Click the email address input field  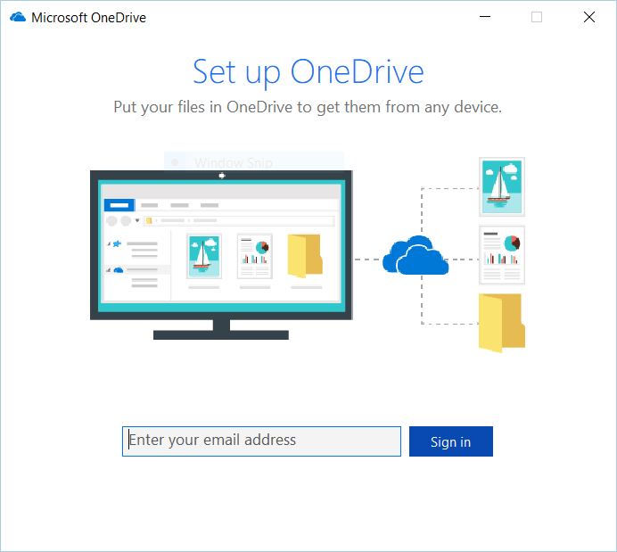pos(261,441)
